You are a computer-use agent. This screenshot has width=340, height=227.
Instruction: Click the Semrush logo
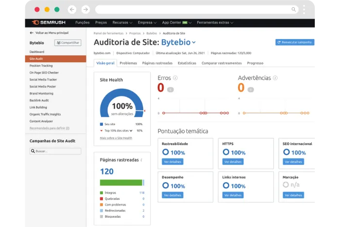(49, 22)
